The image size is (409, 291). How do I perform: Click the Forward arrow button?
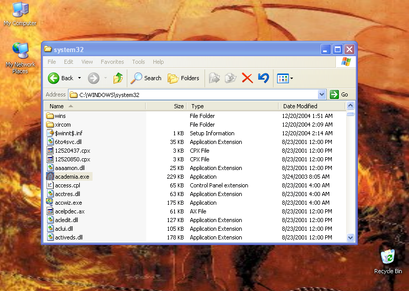[94, 78]
